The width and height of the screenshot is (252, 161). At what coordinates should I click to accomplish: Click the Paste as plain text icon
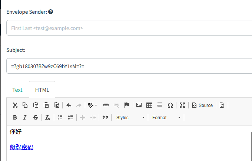click(46, 105)
